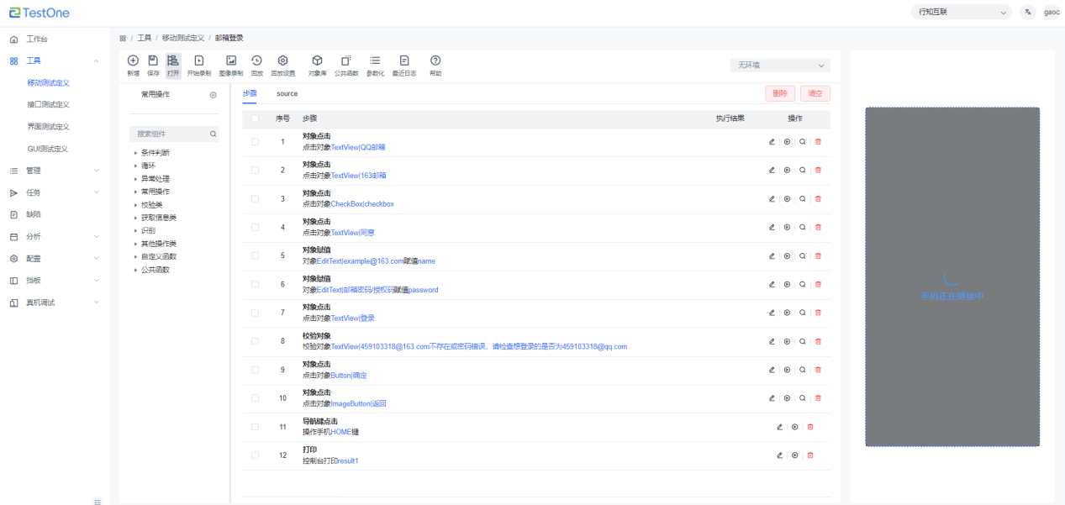Run step 7 using its play icon
The image size is (1065, 505).
click(x=787, y=313)
